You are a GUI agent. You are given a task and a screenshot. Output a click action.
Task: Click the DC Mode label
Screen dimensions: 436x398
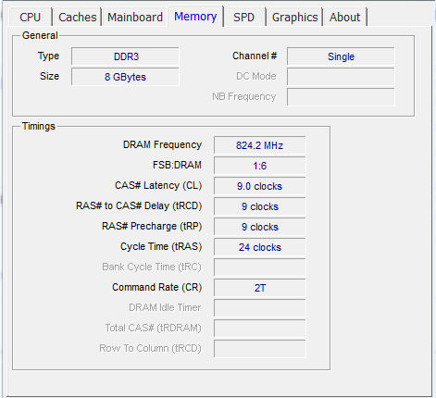click(256, 76)
